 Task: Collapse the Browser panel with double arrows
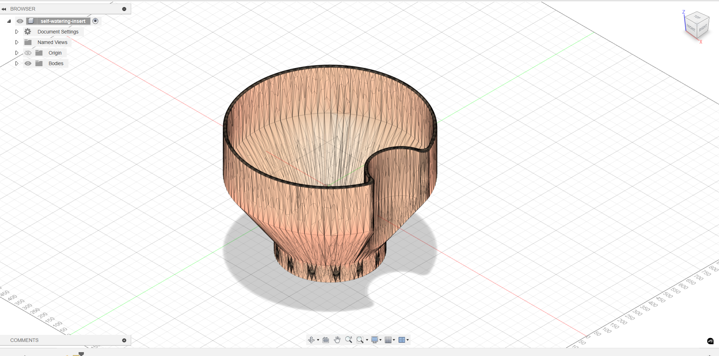point(4,9)
